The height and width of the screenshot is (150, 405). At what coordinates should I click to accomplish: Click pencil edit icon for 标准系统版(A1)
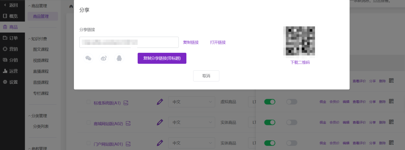coord(160,102)
